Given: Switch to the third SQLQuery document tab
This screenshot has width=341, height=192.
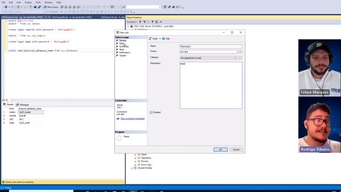Looking at the screenshot, I should point(112,17).
